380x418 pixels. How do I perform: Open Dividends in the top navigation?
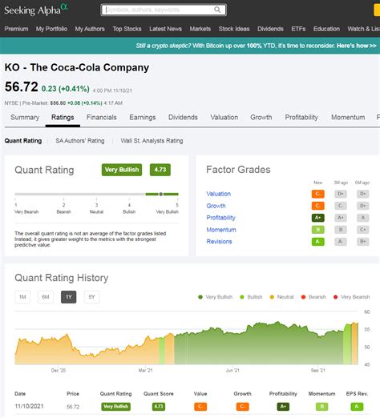(270, 29)
